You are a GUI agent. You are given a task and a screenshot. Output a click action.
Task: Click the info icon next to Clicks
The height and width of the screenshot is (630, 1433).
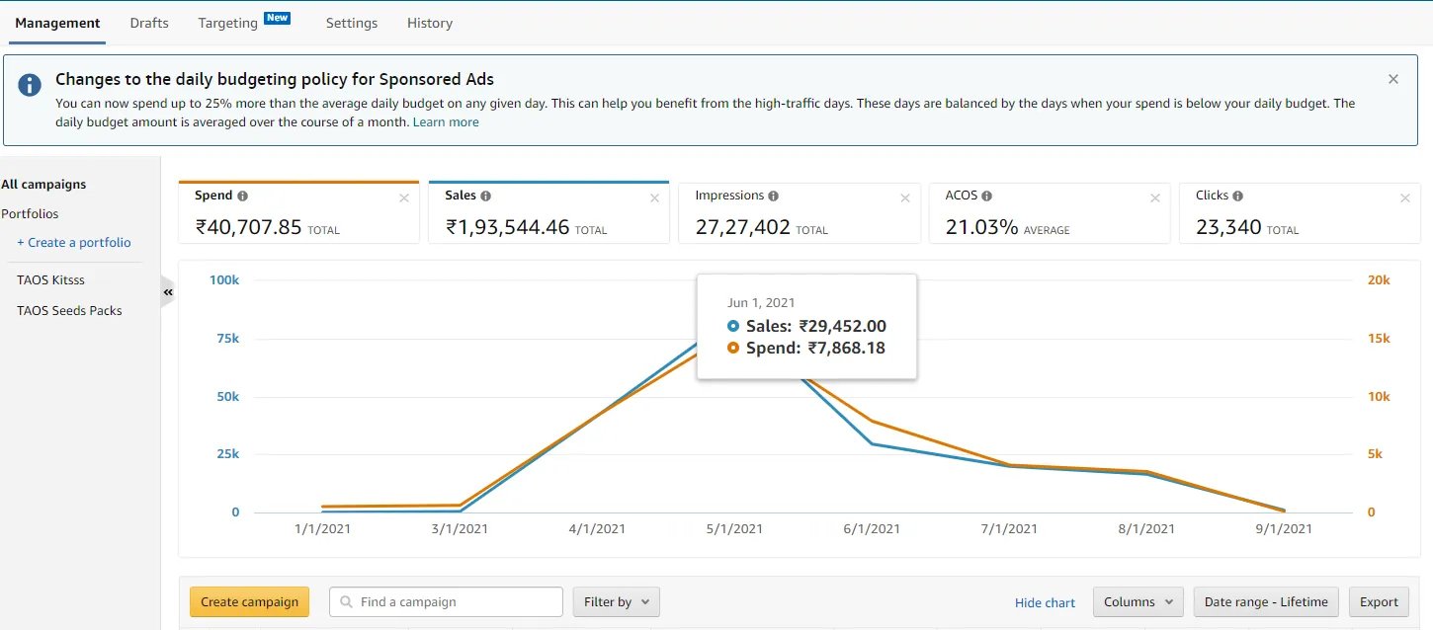click(1237, 196)
